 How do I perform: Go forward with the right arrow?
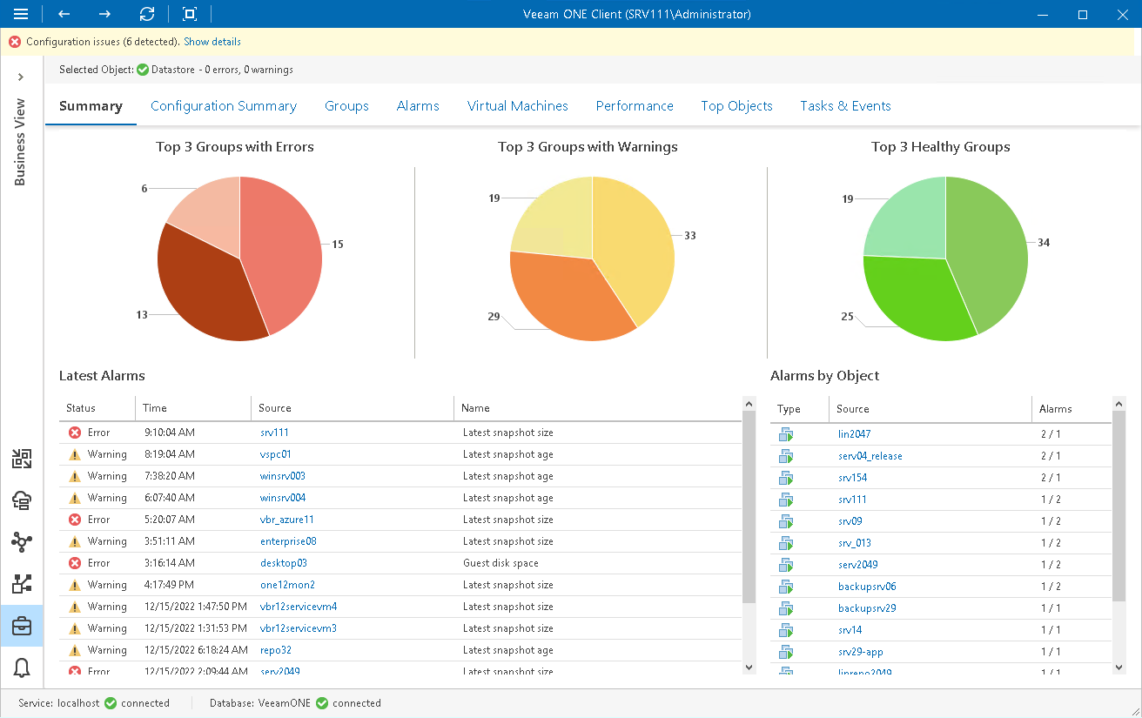[104, 14]
